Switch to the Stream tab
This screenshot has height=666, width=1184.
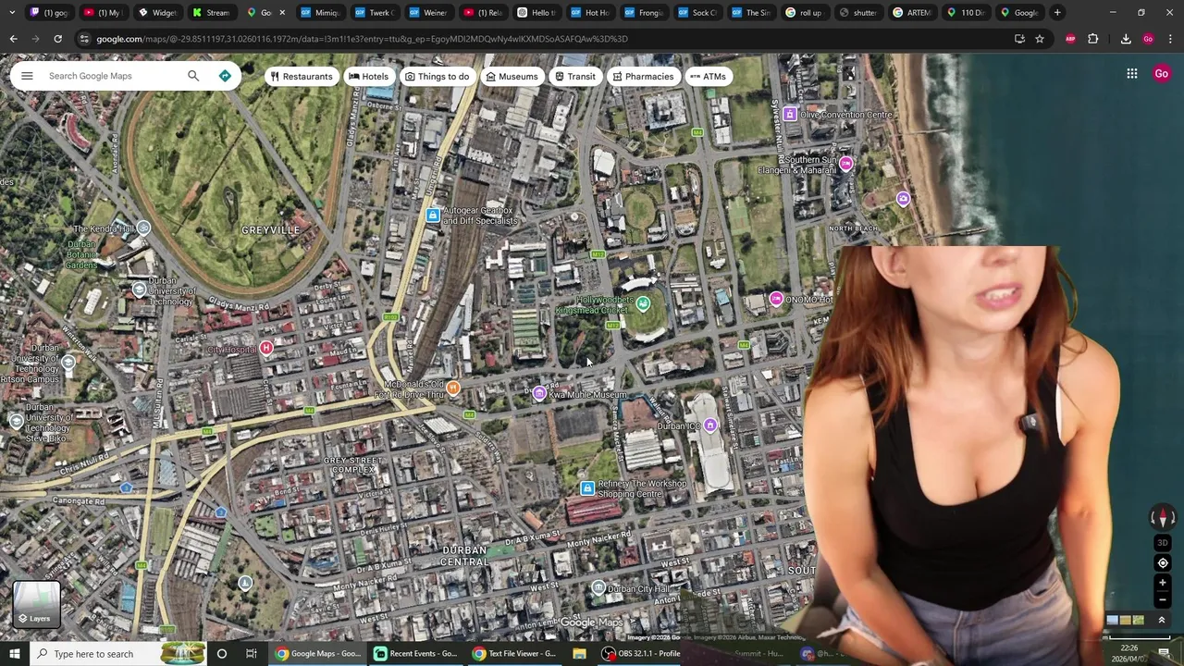[212, 12]
